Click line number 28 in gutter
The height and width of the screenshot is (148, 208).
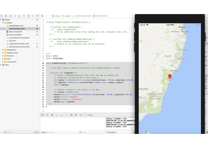pos(43,63)
